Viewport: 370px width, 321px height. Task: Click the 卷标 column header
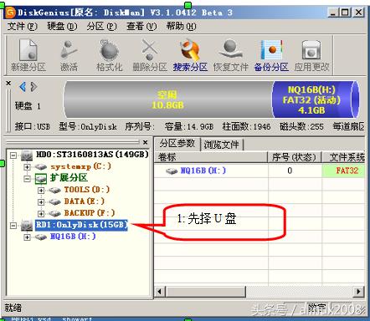(x=211, y=157)
